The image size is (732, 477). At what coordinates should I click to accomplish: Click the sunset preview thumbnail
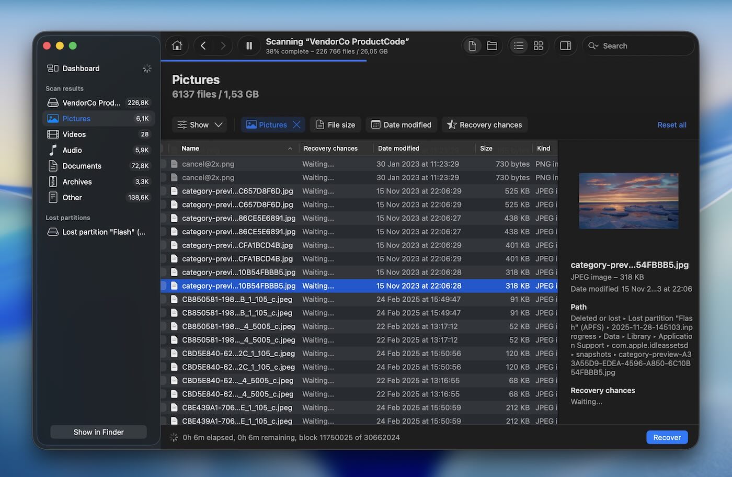pos(628,201)
